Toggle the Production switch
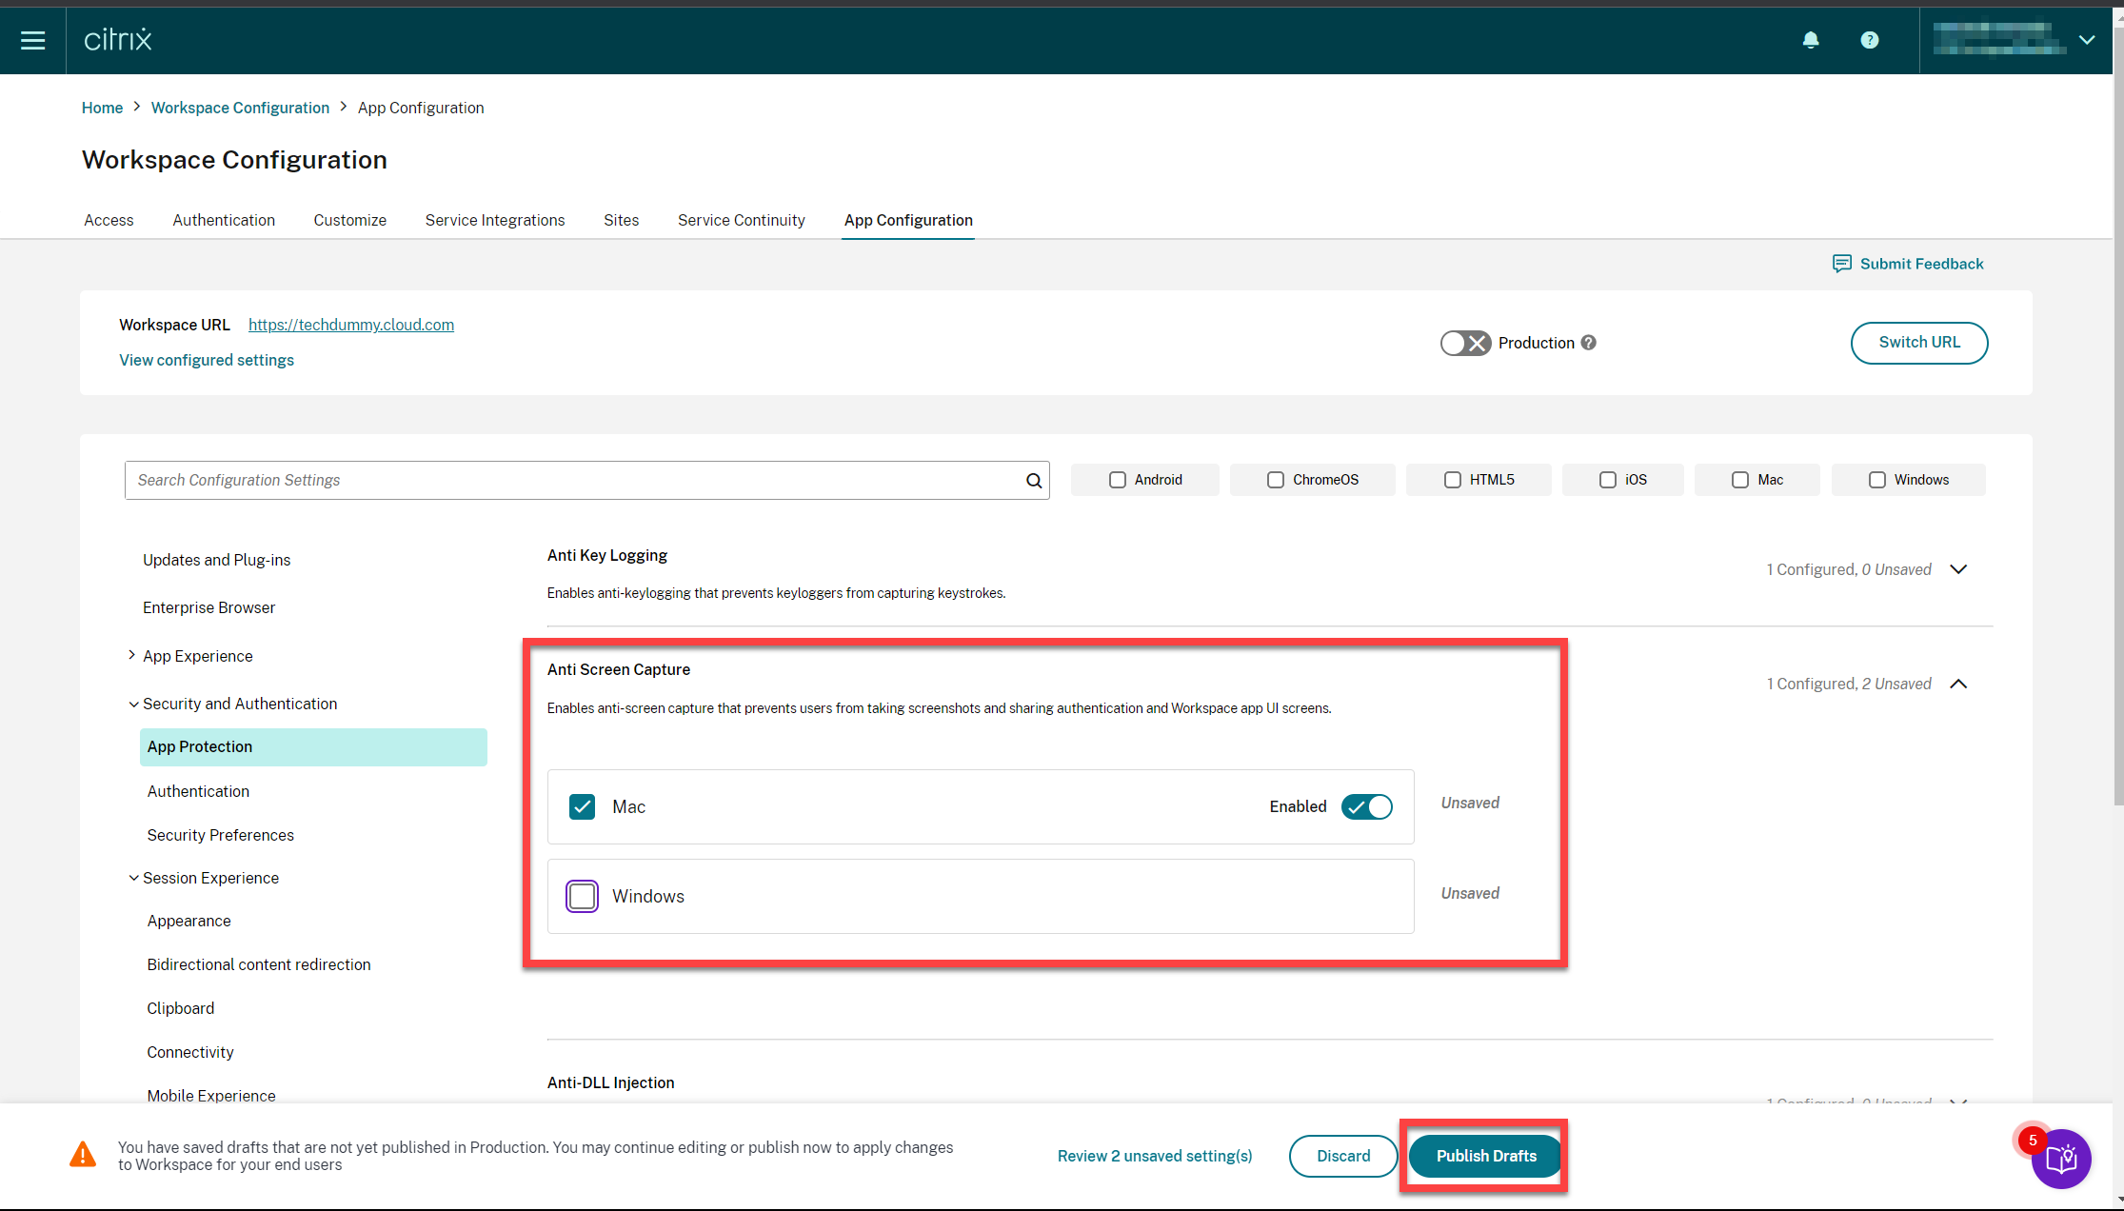 (x=1464, y=343)
